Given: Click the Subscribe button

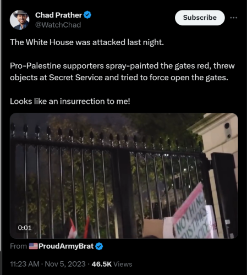Looking at the screenshot, I should coord(200,18).
